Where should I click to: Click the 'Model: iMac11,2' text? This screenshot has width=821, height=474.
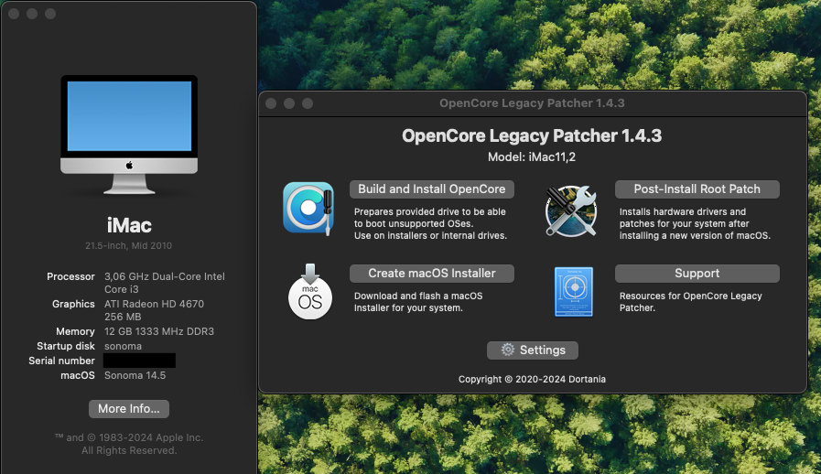532,157
